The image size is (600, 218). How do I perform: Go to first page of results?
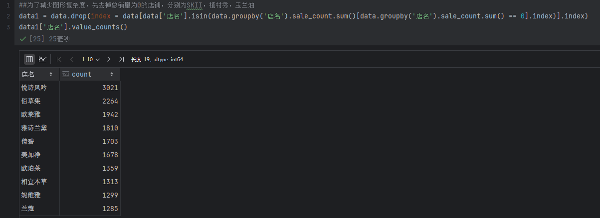coord(59,59)
